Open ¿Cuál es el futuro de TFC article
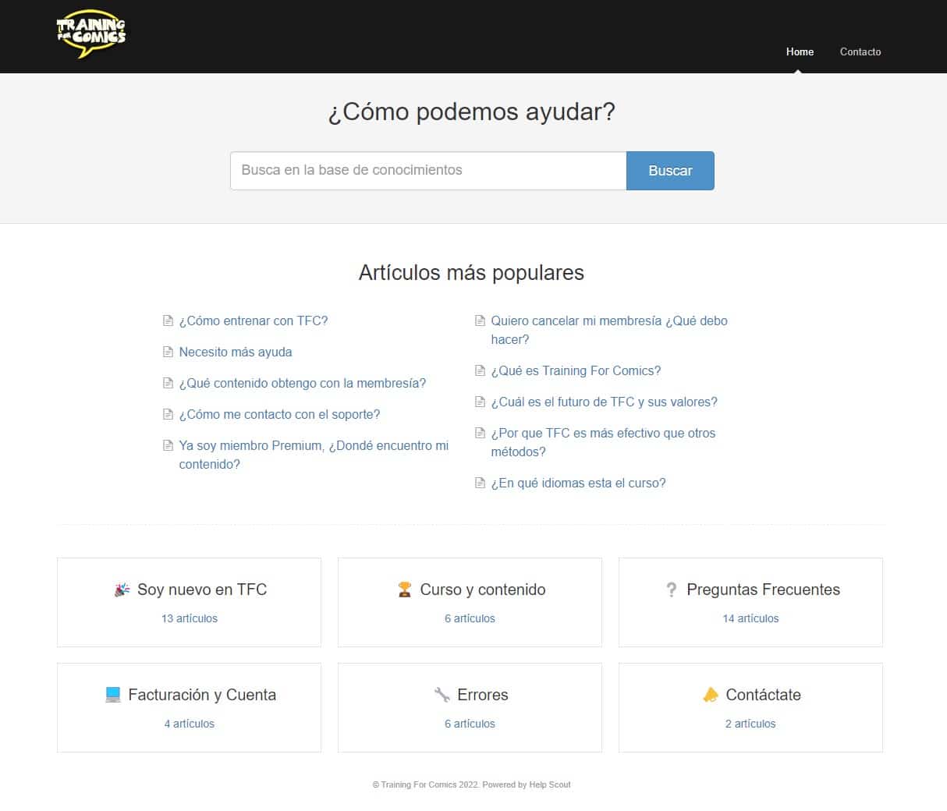The height and width of the screenshot is (811, 947). (x=604, y=402)
